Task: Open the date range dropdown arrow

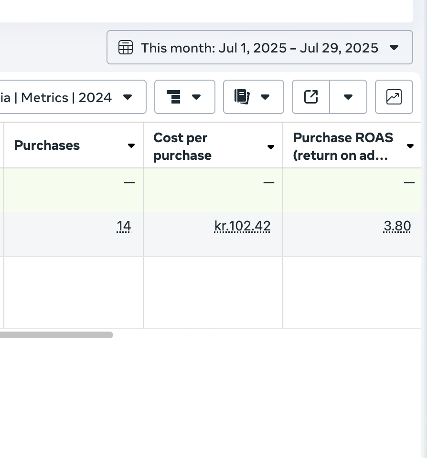Action: point(394,48)
